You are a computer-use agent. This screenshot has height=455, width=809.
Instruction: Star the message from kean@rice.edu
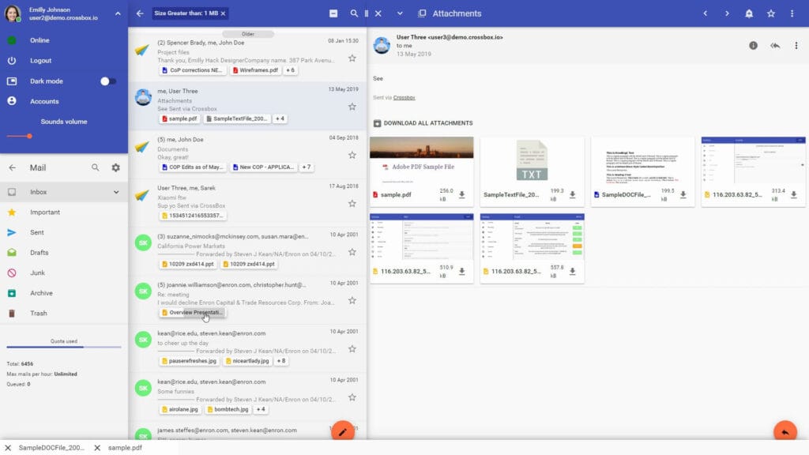pos(352,349)
